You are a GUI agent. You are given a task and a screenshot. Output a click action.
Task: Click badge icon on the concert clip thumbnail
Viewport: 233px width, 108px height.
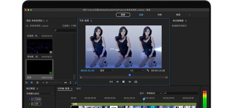[51, 52]
